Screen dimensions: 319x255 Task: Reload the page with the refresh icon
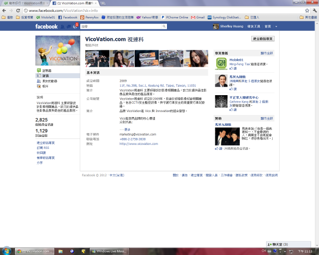[x=18, y=10]
